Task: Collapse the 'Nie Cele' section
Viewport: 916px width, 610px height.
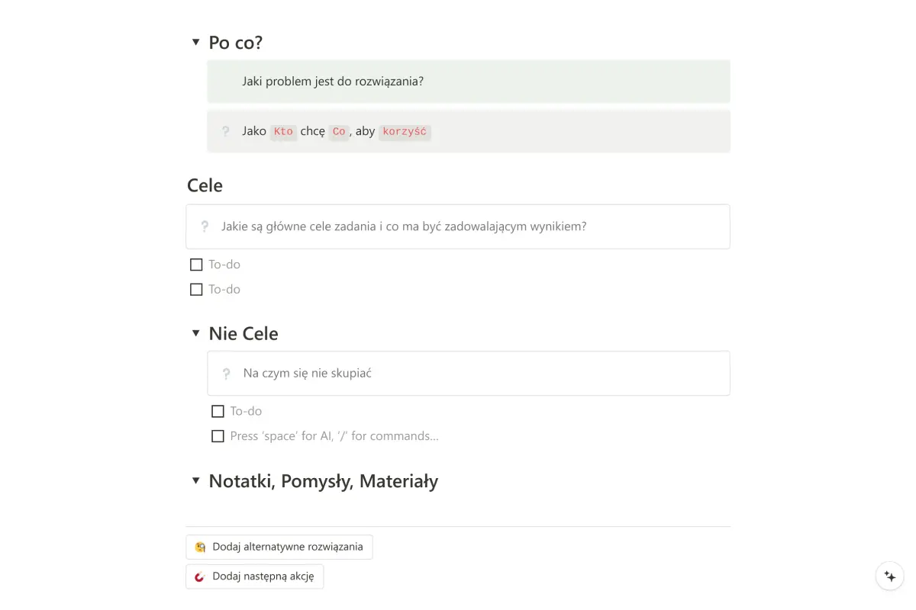Action: pyautogui.click(x=195, y=333)
